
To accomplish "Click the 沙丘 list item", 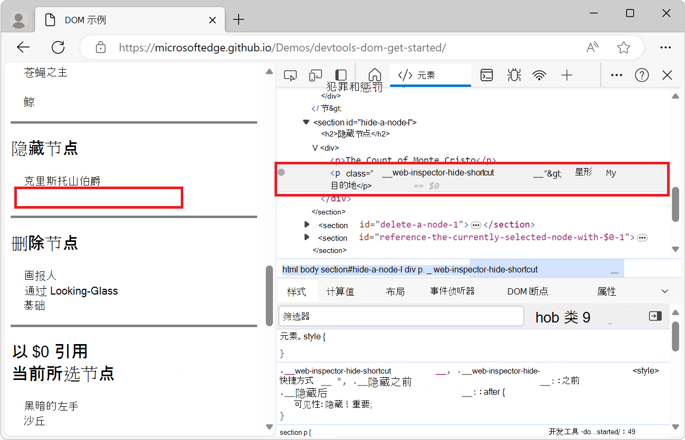I will [x=35, y=421].
